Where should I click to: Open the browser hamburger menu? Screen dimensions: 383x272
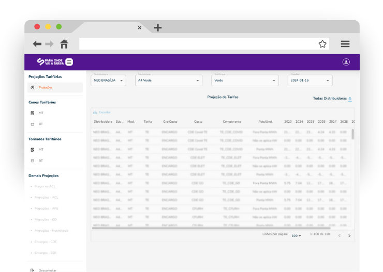(x=345, y=44)
